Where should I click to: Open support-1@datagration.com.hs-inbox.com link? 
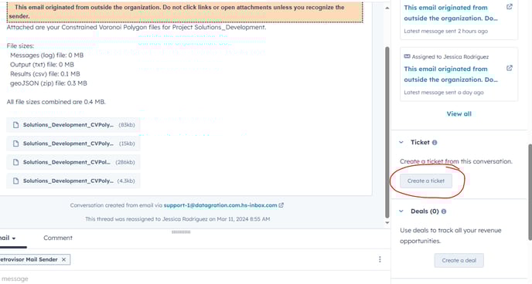(220, 205)
